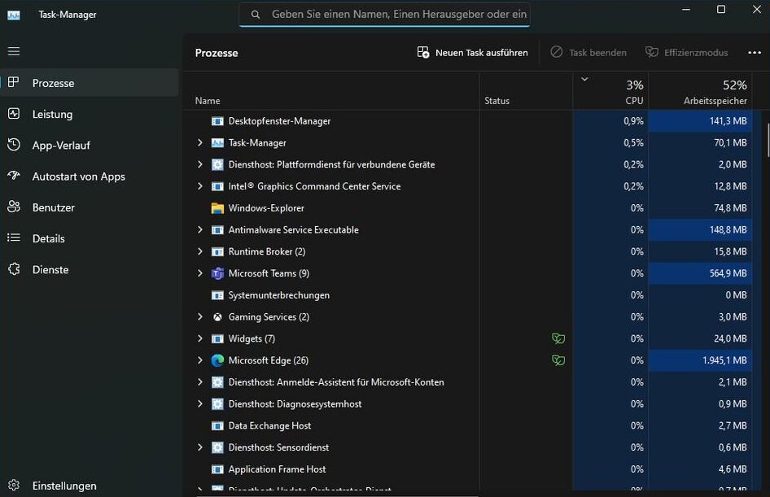This screenshot has height=497, width=770.
Task: Expand the Diensthost: Sensordienst row
Action: pos(200,447)
